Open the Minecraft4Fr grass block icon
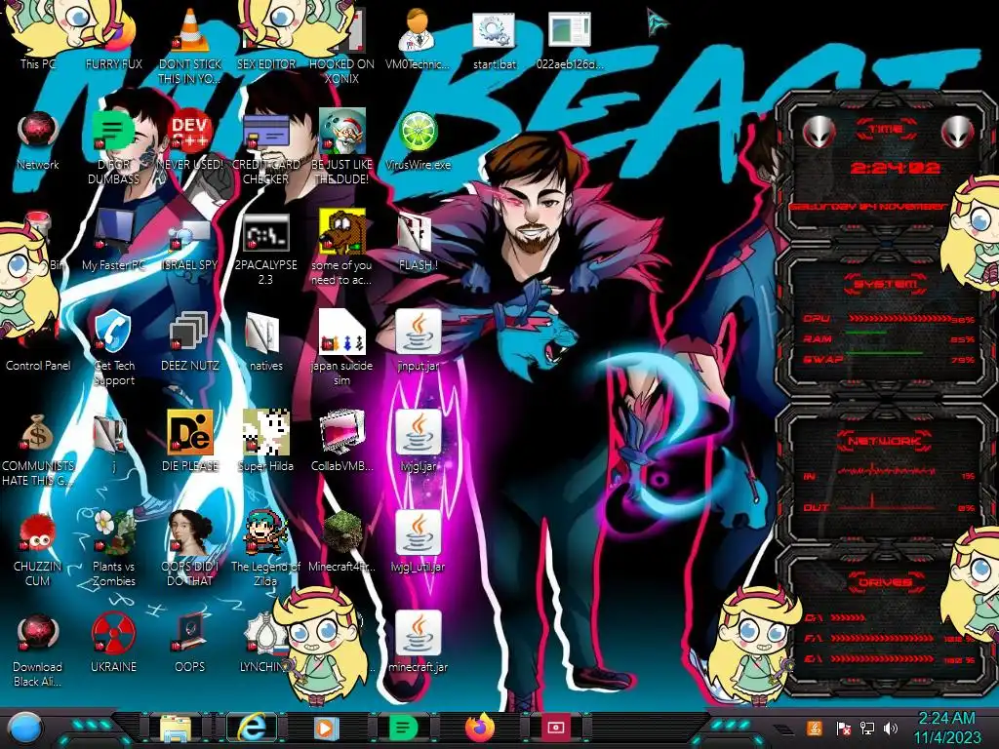The image size is (999, 749). [342, 532]
